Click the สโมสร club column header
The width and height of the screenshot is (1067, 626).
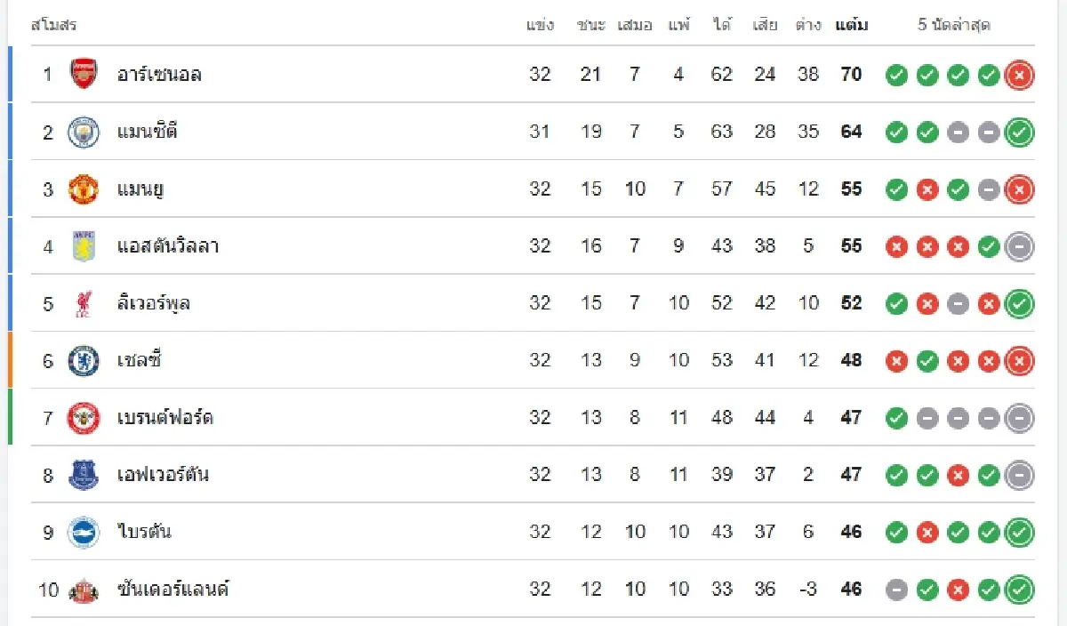[x=53, y=25]
